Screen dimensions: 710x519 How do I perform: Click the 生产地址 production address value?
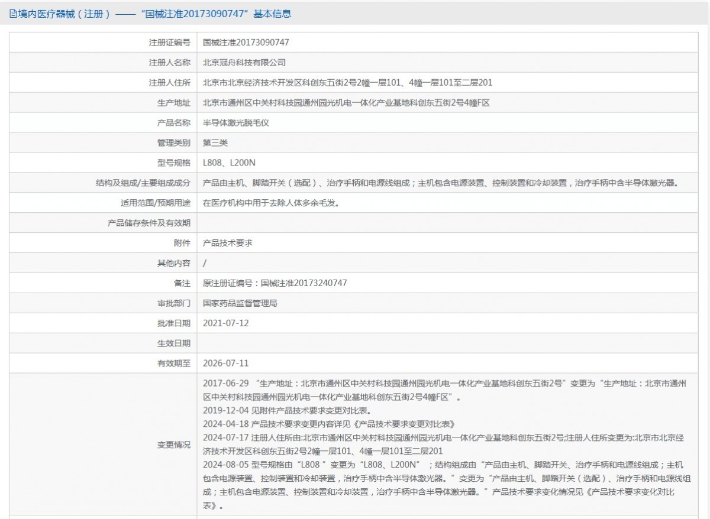click(x=346, y=103)
